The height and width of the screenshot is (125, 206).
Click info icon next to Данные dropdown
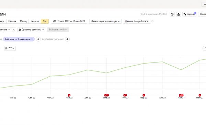point(152,21)
